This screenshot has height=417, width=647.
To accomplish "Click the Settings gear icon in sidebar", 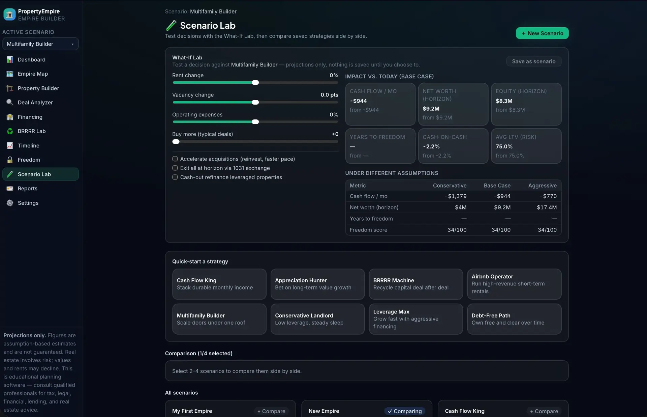I will (10, 203).
